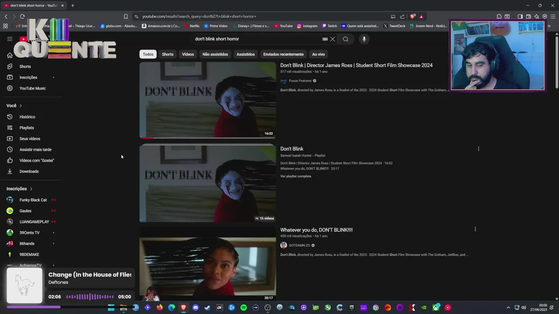Click the Windows Start button
The image size is (559, 314).
click(111, 307)
